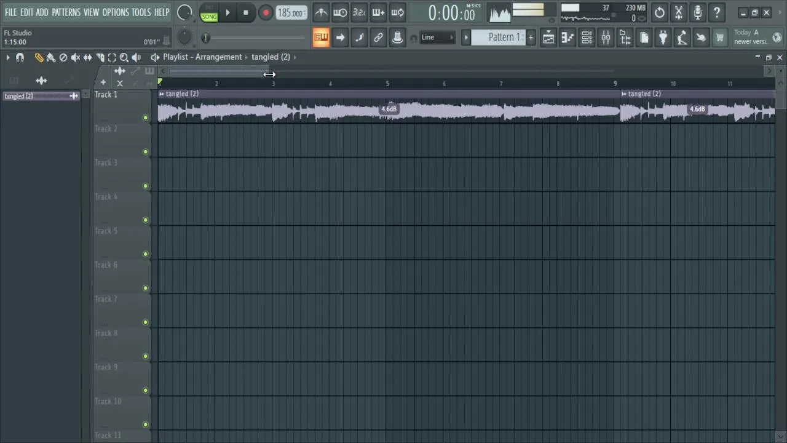Open the Playlist view

(x=548, y=38)
